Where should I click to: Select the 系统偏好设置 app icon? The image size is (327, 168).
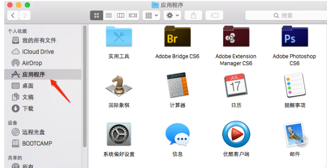click(119, 134)
